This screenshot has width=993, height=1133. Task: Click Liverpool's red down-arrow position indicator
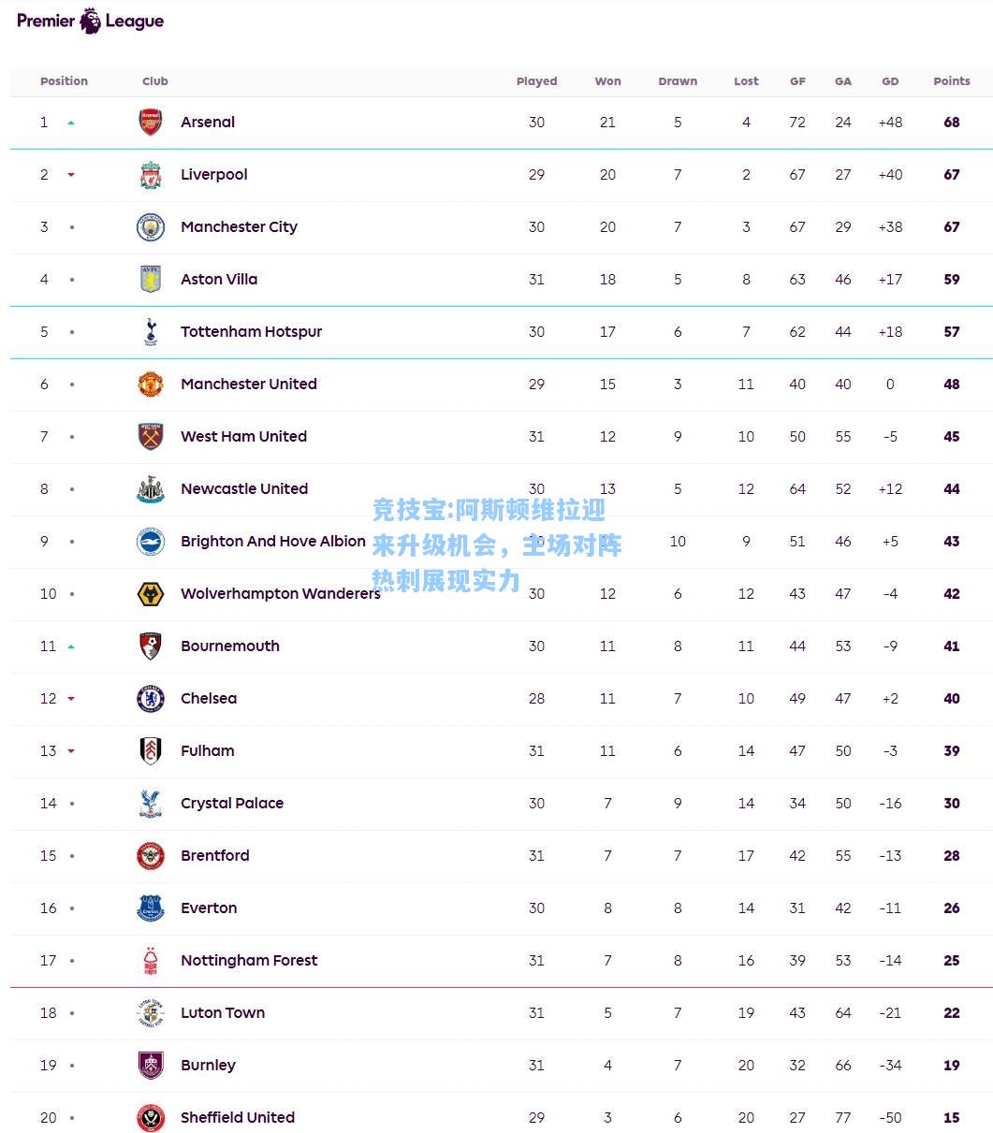point(71,175)
